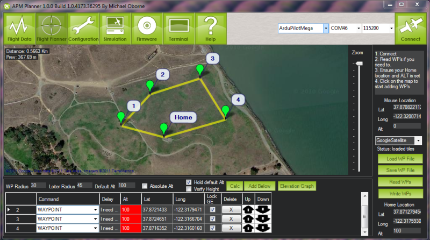Toggle Hold default Alt checkbox
The image size is (430, 240).
click(x=189, y=182)
